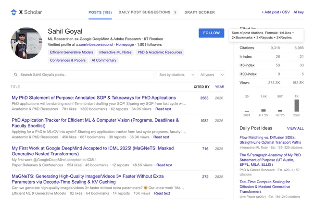Click the search magnifier icon in posts search

coord(16,75)
